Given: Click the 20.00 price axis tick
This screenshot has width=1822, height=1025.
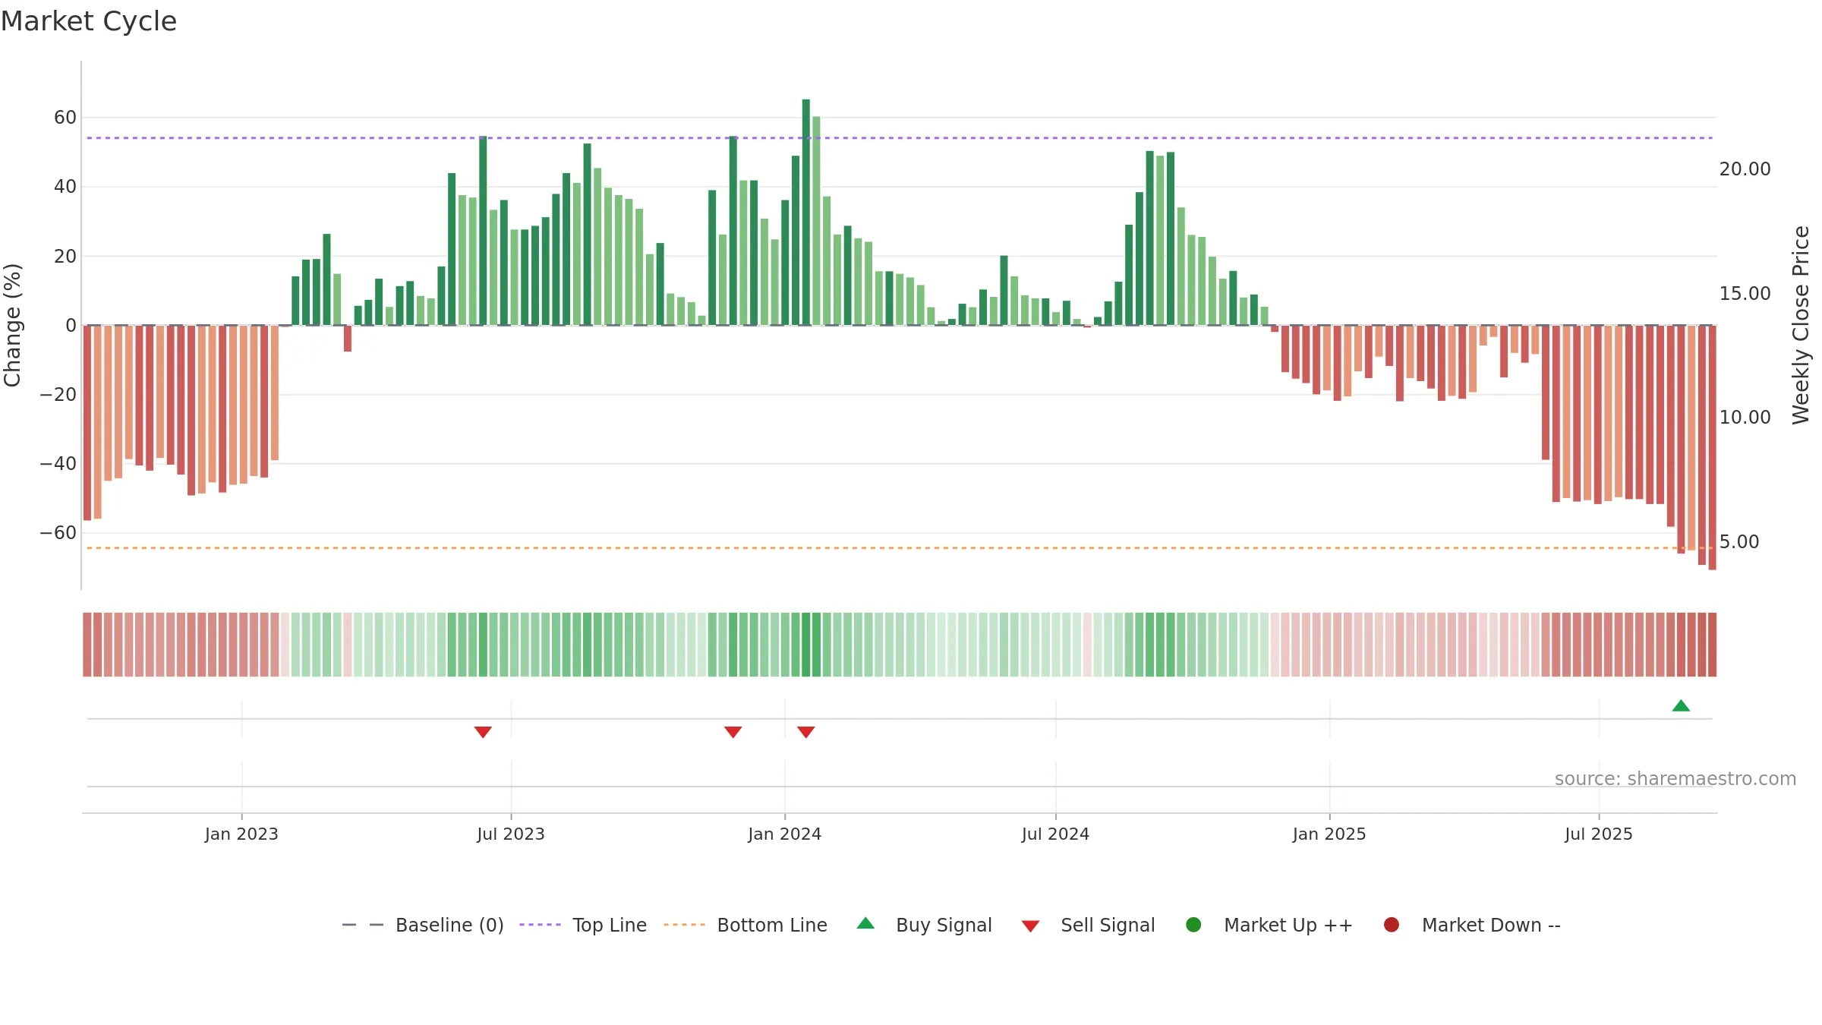Looking at the screenshot, I should coord(1745,169).
